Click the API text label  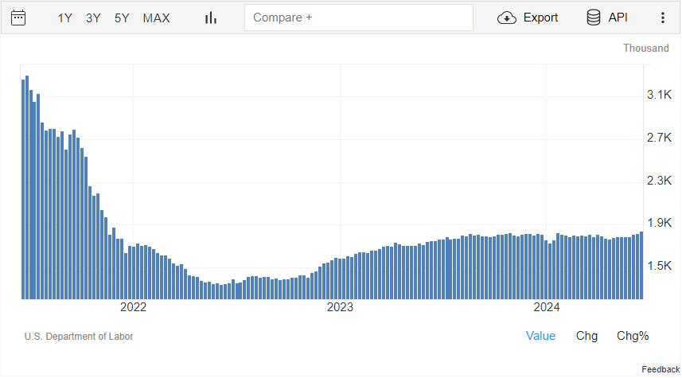(618, 18)
